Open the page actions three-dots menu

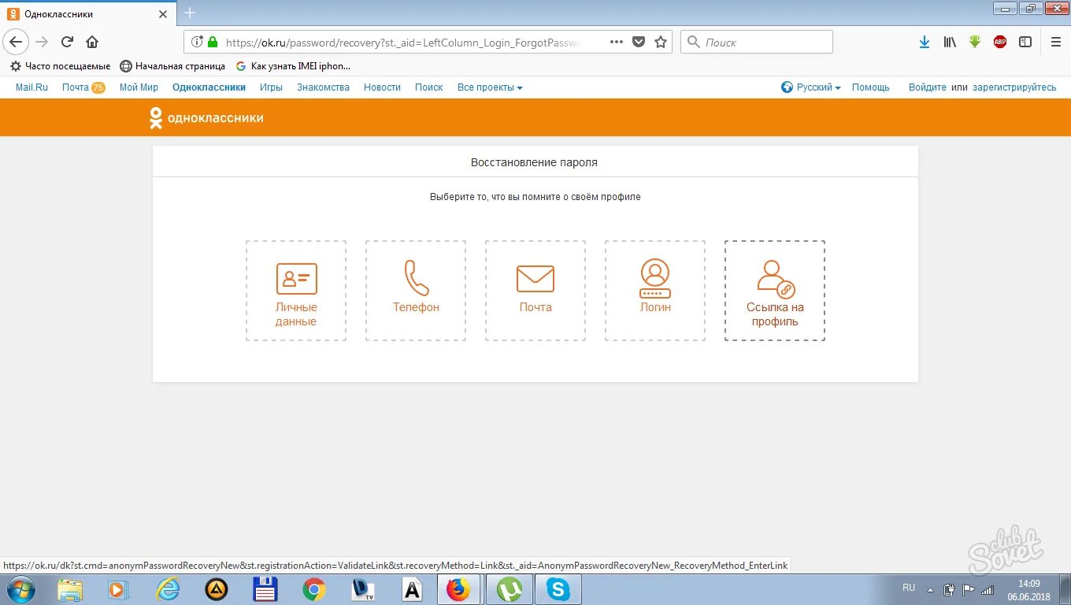tap(617, 42)
